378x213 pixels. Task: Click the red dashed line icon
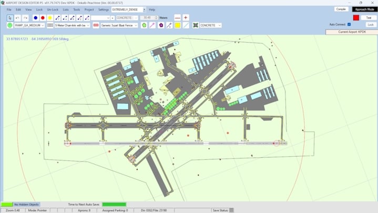177,18
